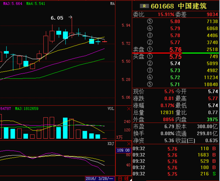Select sell level 2 price 5.77

point(175,42)
